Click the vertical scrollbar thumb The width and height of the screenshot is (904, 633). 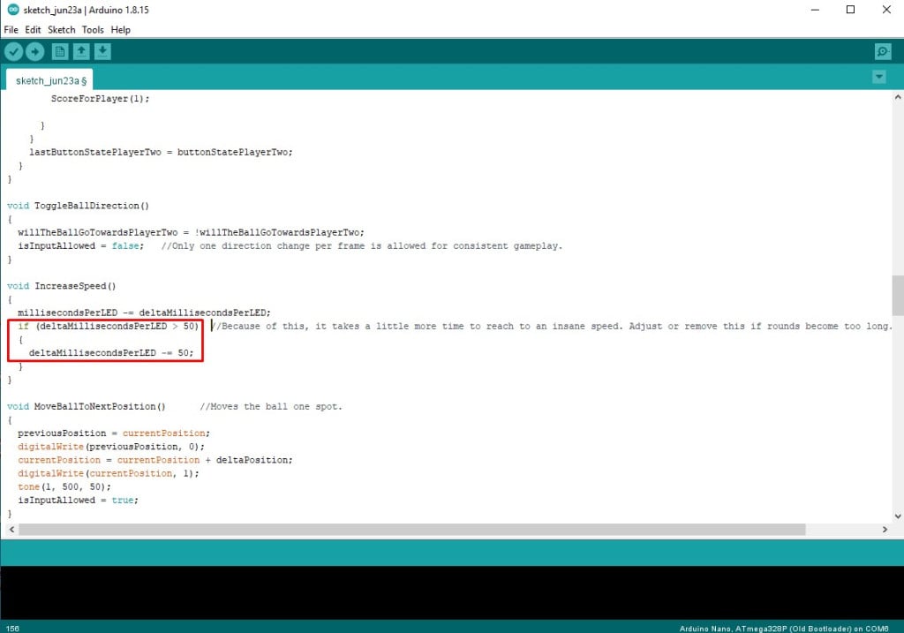pyautogui.click(x=897, y=295)
